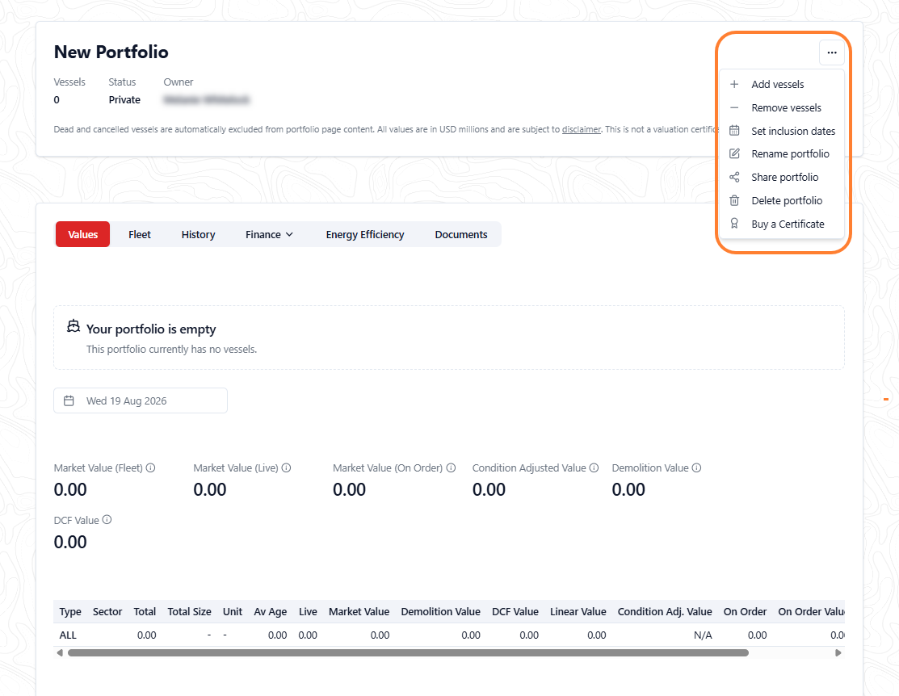Select Delete portfolio from the menu
The width and height of the screenshot is (899, 696).
coord(781,201)
